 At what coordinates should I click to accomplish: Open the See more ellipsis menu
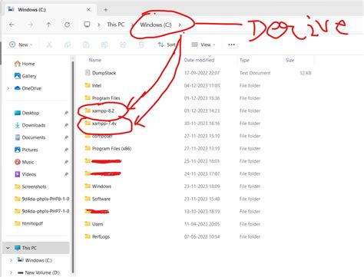(x=231, y=45)
